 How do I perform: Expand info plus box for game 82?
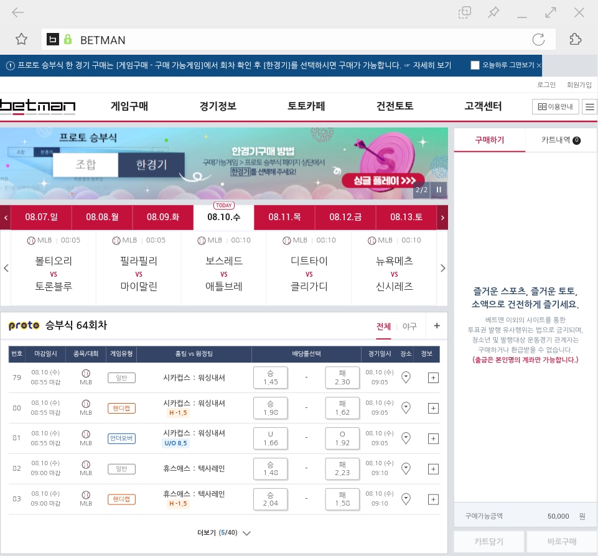coord(433,469)
